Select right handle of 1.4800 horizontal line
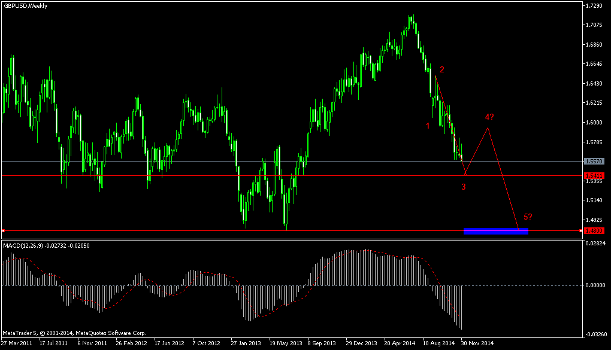Screen dimensions: 611x350 (x=580, y=231)
